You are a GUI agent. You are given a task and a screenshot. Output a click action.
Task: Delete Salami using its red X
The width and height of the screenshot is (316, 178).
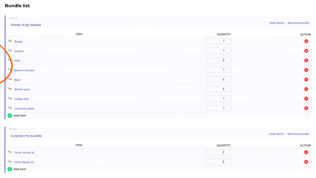tap(306, 51)
